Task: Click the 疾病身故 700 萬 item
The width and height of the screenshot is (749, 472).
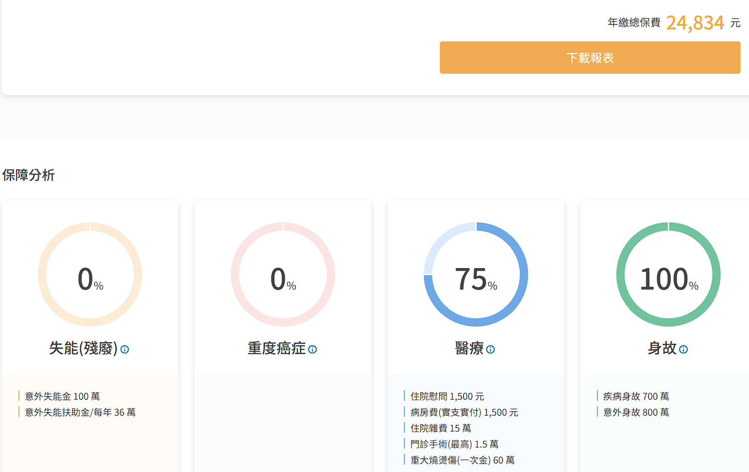Action: coord(636,396)
